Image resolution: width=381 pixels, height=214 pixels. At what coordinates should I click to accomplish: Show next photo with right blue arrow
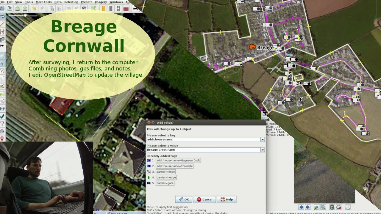[308, 207]
